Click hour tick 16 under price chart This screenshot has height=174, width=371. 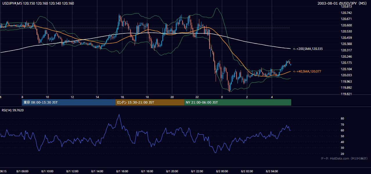tap(122, 97)
